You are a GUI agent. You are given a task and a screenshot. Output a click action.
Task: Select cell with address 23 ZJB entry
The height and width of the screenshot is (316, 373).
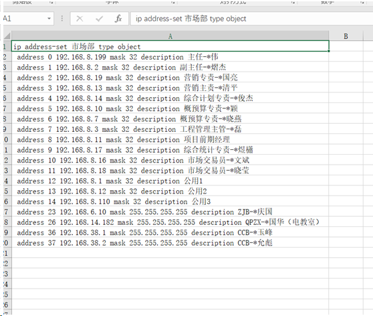(x=170, y=212)
